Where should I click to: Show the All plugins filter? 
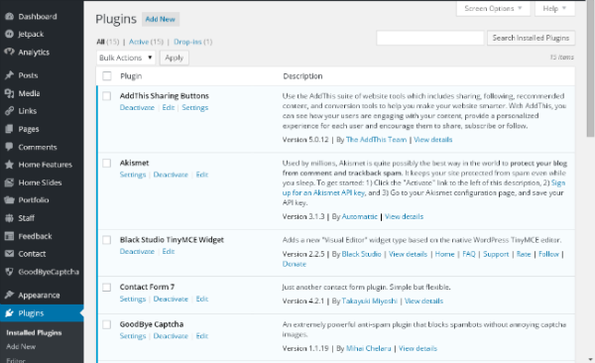coord(100,42)
